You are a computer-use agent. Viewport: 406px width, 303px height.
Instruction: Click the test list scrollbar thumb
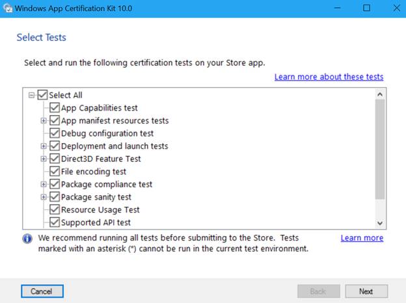click(x=380, y=150)
